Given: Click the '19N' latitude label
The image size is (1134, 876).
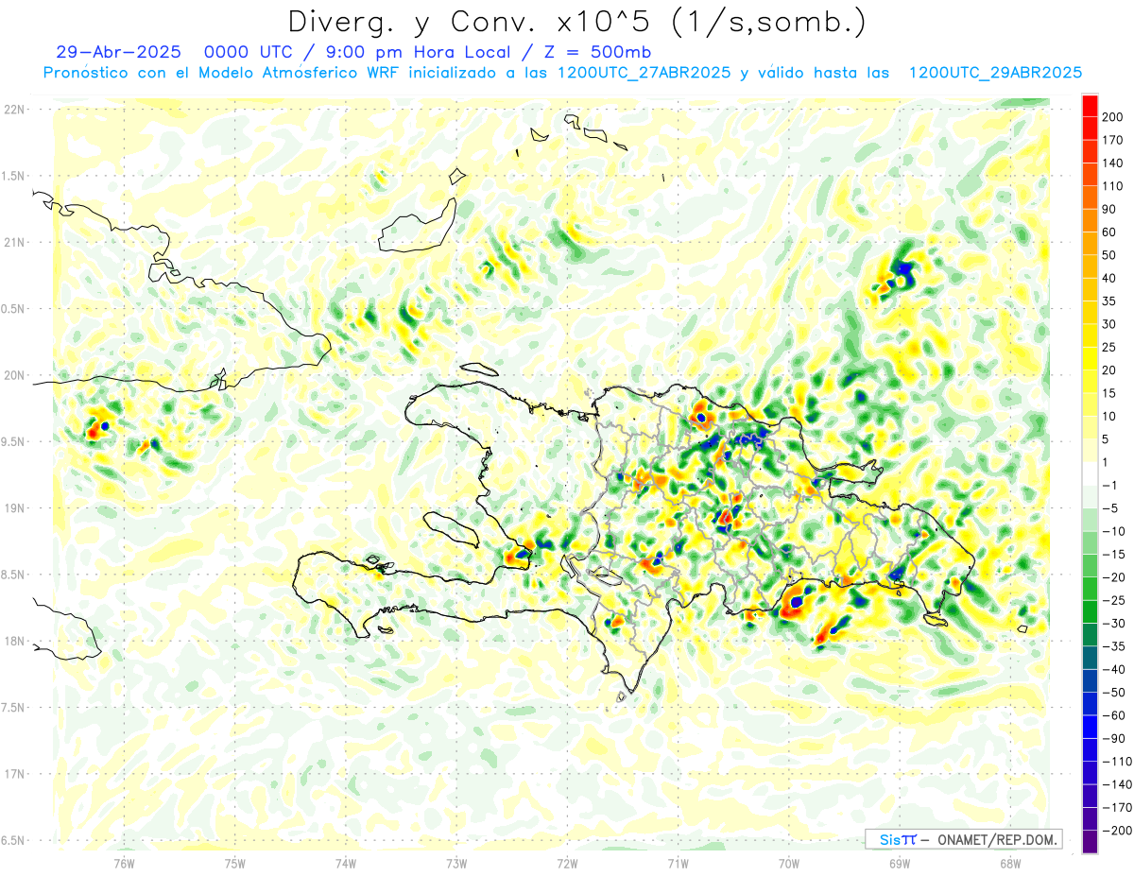Looking at the screenshot, I should click(x=13, y=507).
